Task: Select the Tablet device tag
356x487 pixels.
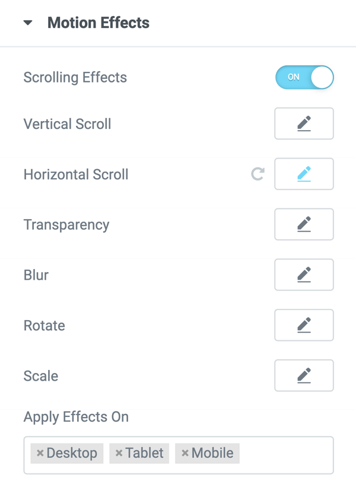Action: click(144, 453)
